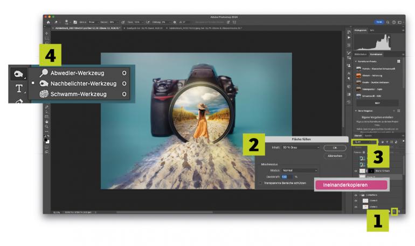Select the Move tool in the toolbar
Screen dimensions: 415x246
click(x=46, y=33)
